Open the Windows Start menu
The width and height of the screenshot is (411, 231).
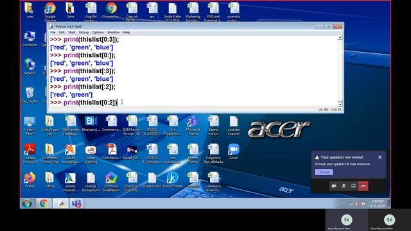click(27, 203)
